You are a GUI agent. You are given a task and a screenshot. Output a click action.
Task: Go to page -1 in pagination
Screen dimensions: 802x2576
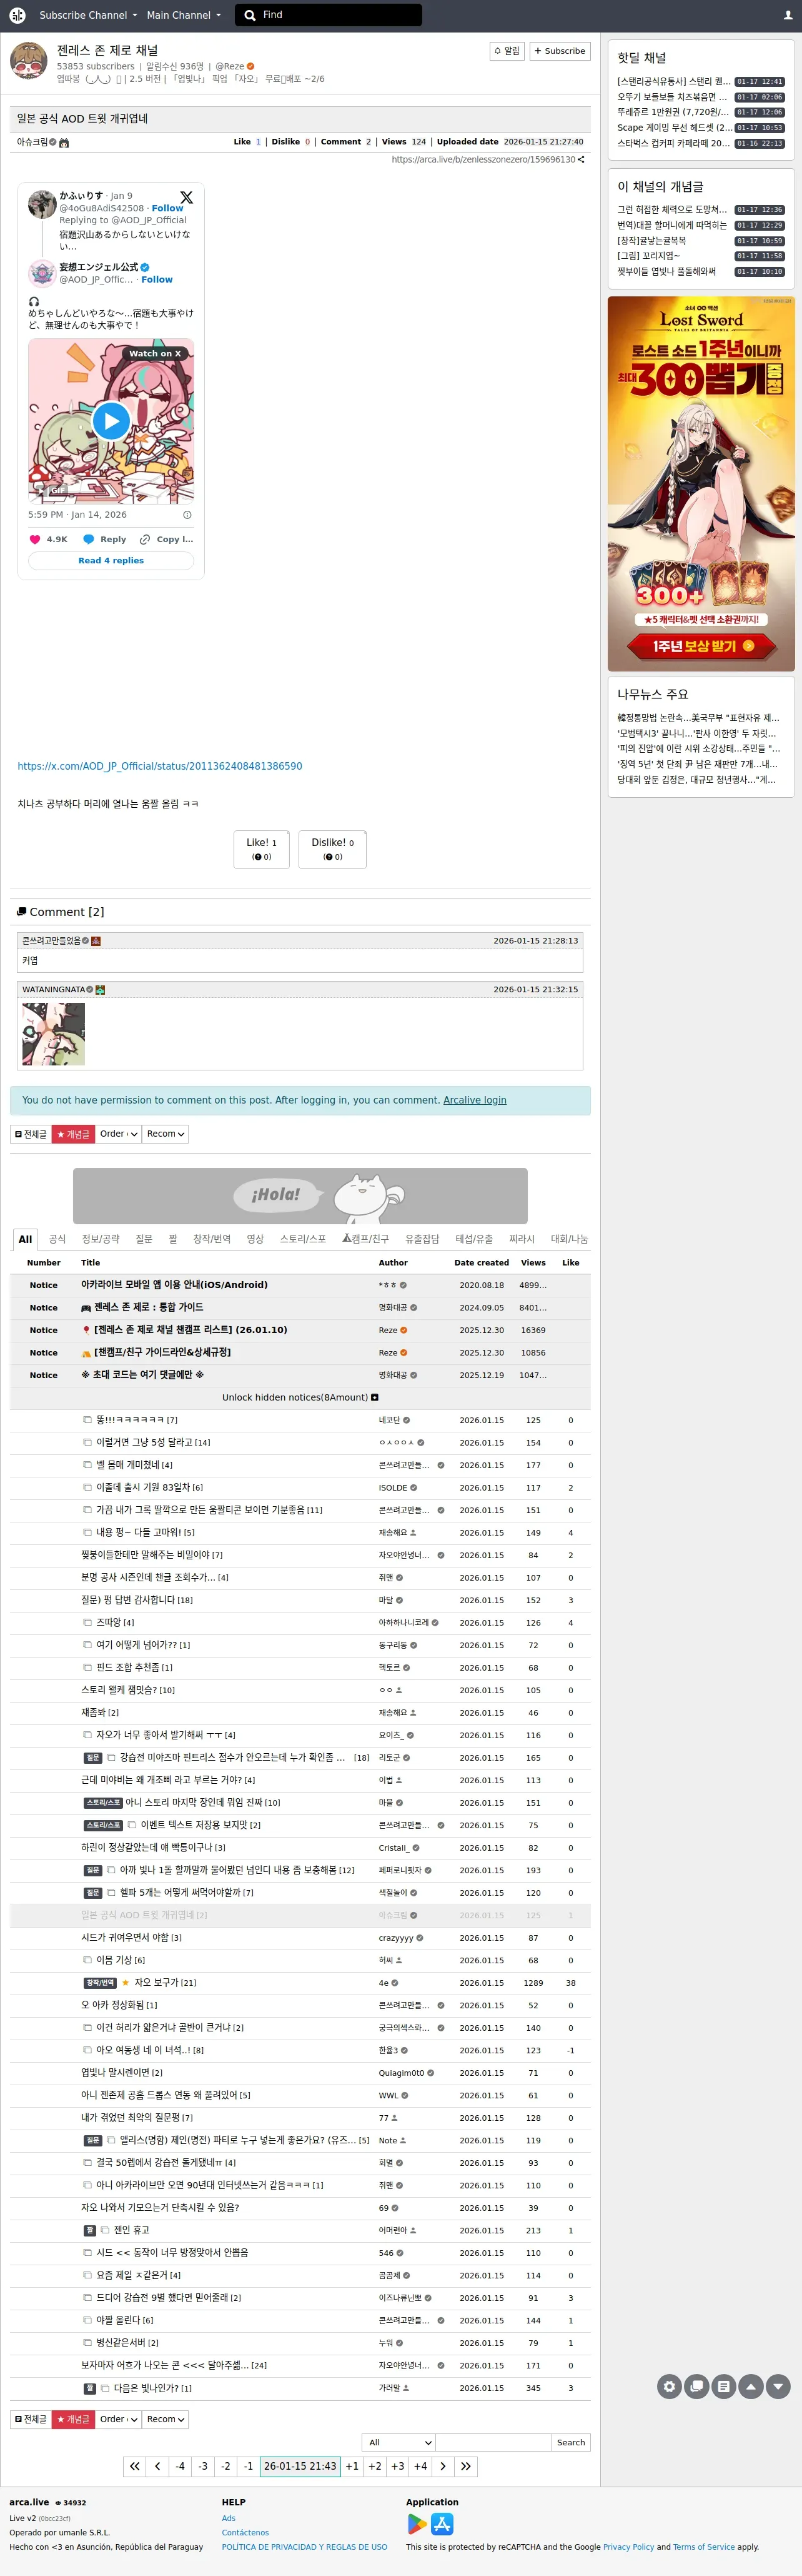point(249,2466)
